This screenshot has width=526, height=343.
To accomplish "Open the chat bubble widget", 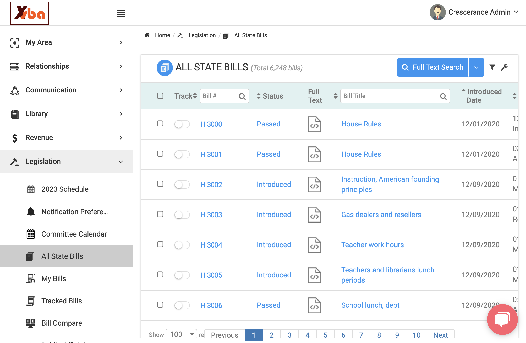I will coord(502,319).
